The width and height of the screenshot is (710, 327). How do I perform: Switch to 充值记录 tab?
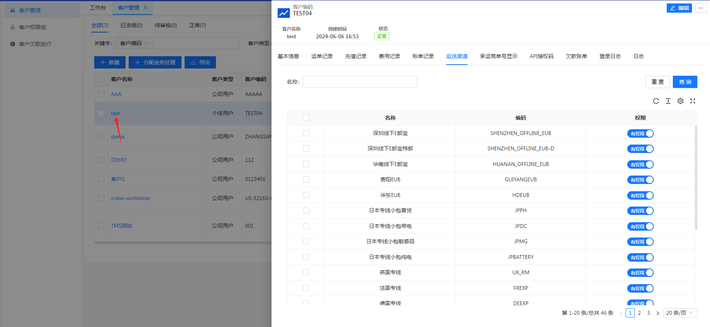tap(356, 56)
